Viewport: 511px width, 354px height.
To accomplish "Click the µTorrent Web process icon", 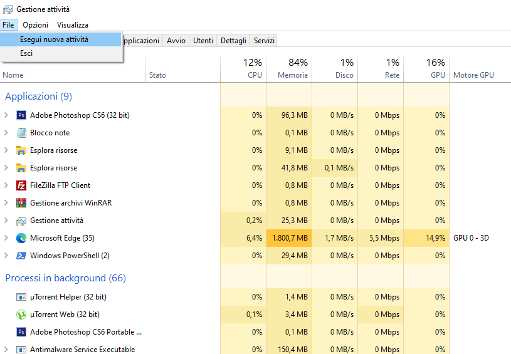I will [x=21, y=315].
